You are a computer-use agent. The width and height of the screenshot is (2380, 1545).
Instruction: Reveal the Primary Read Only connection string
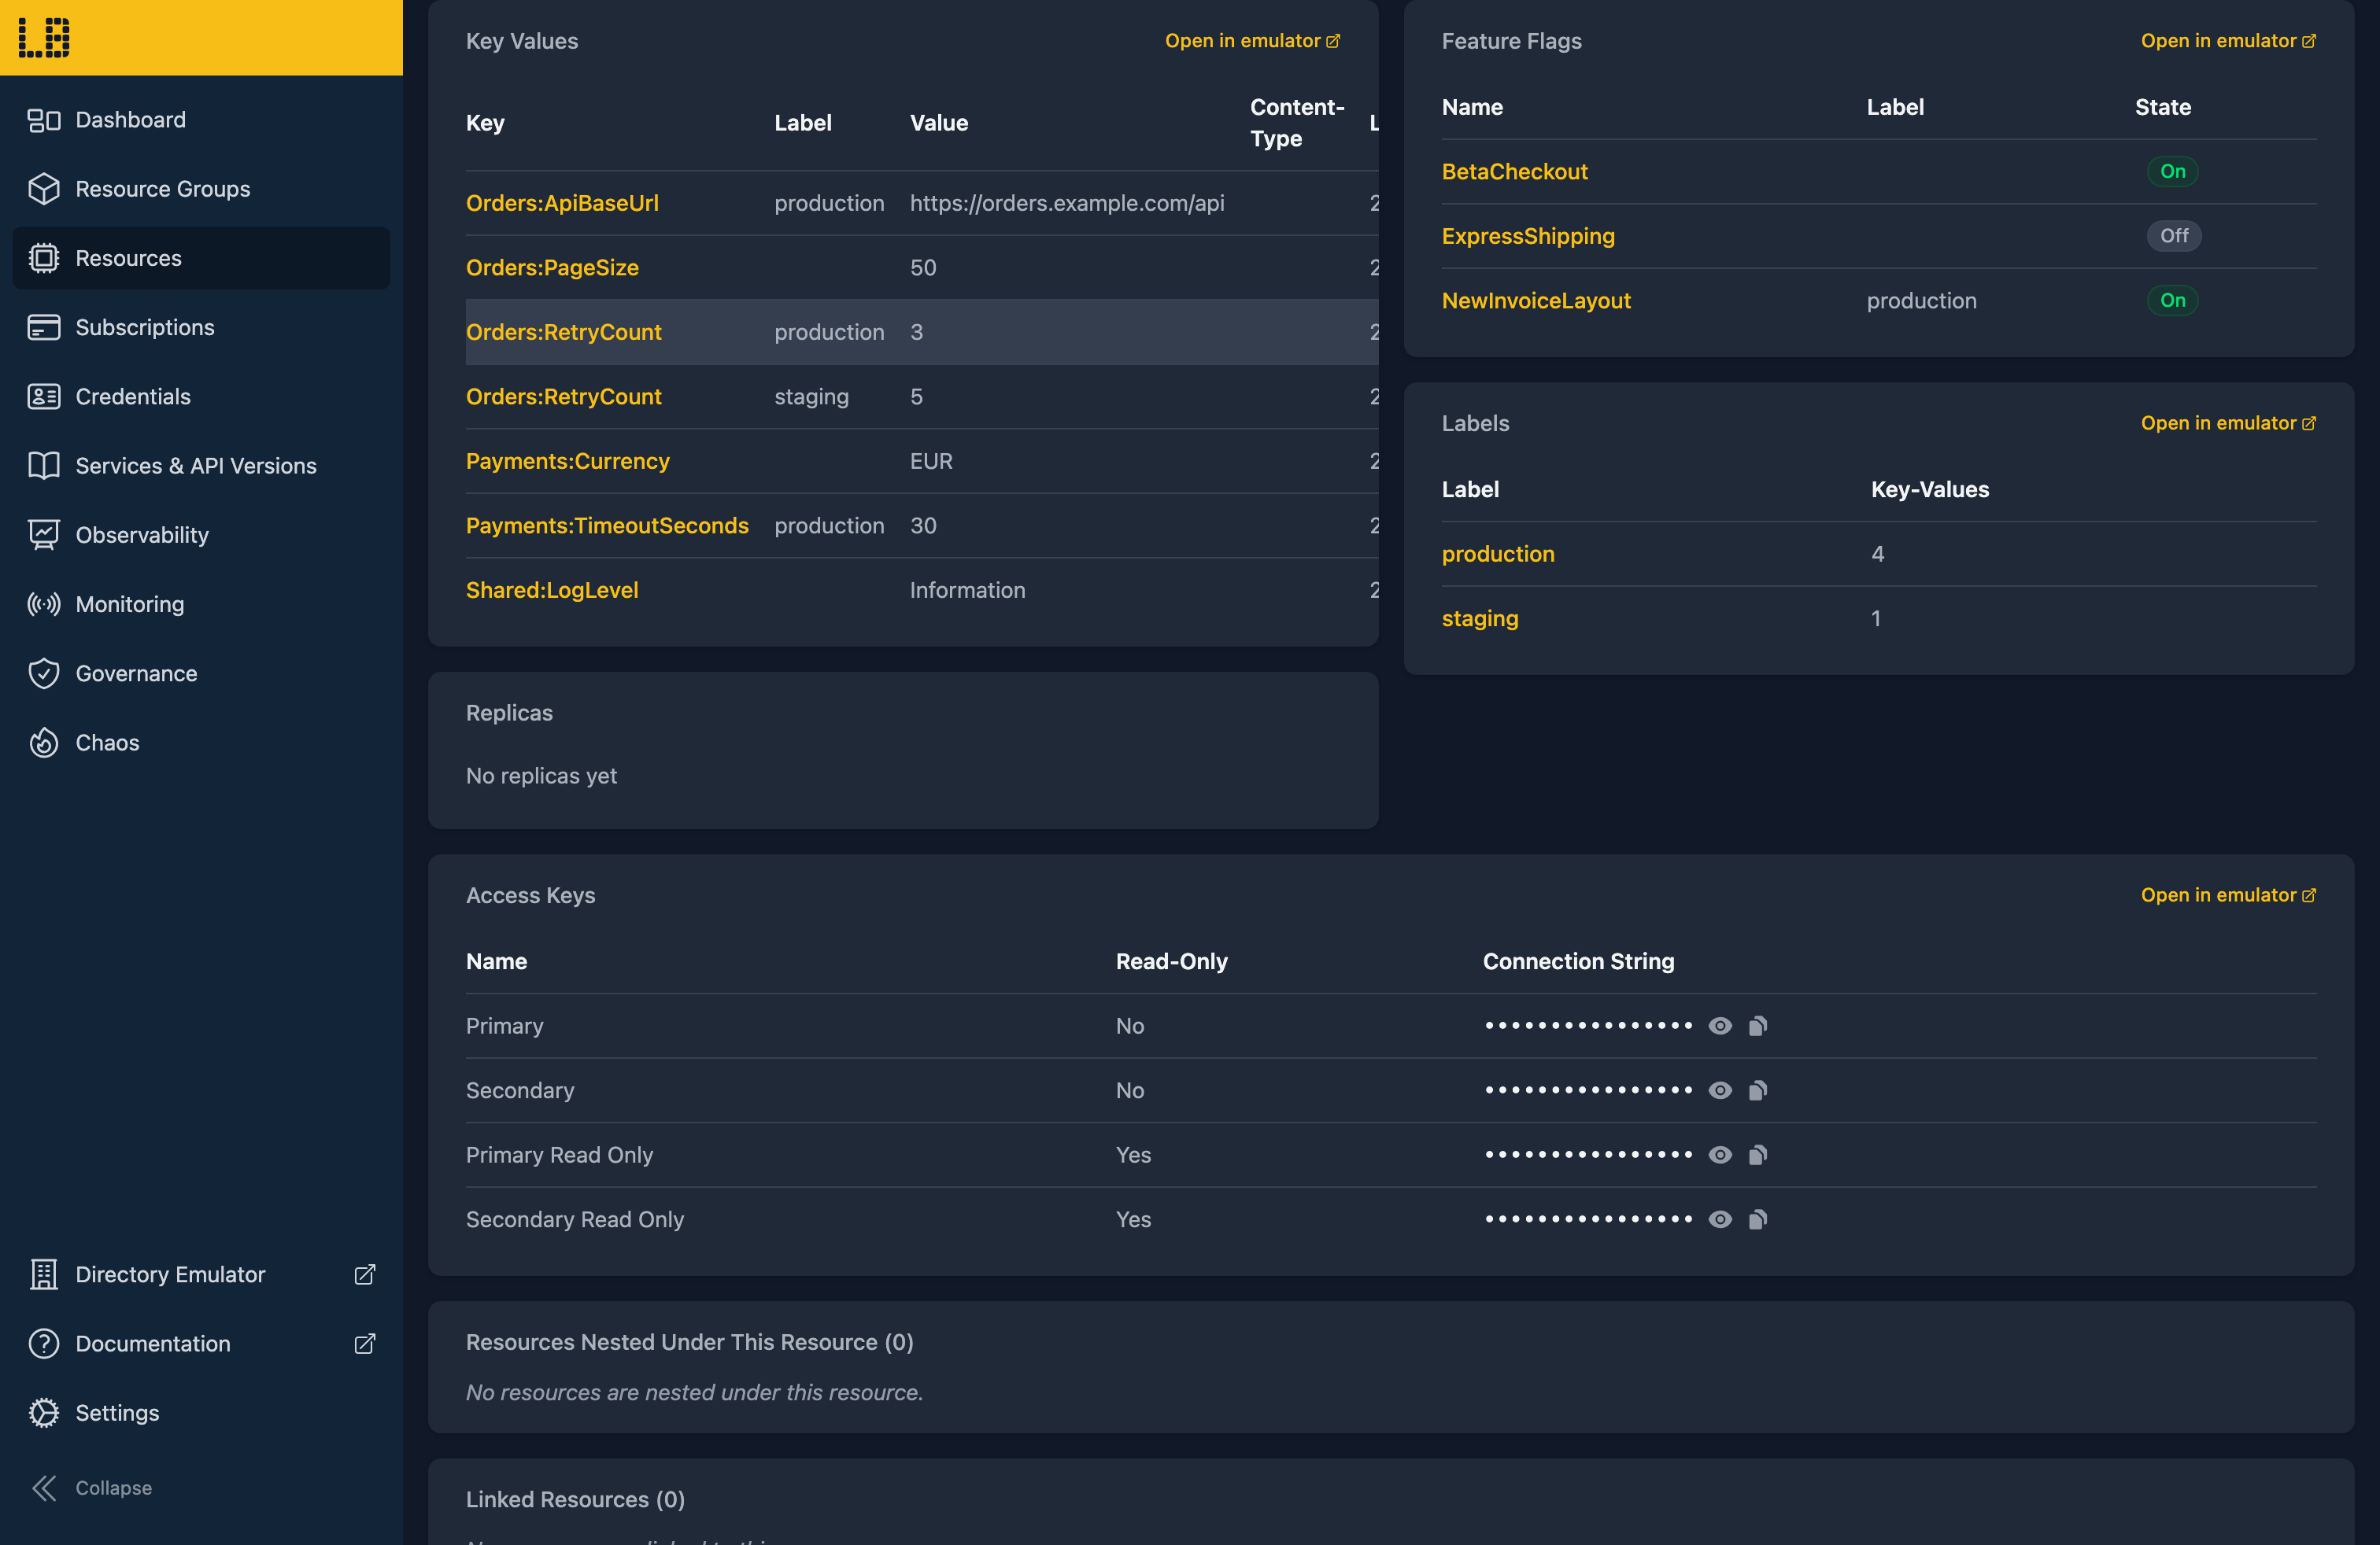[1720, 1156]
